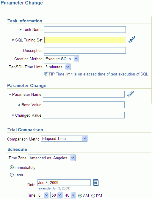Select the Later schedule option

pos(12,175)
